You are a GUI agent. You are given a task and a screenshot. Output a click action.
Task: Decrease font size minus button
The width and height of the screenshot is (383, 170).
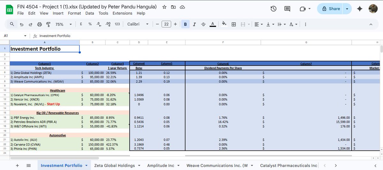tap(157, 24)
